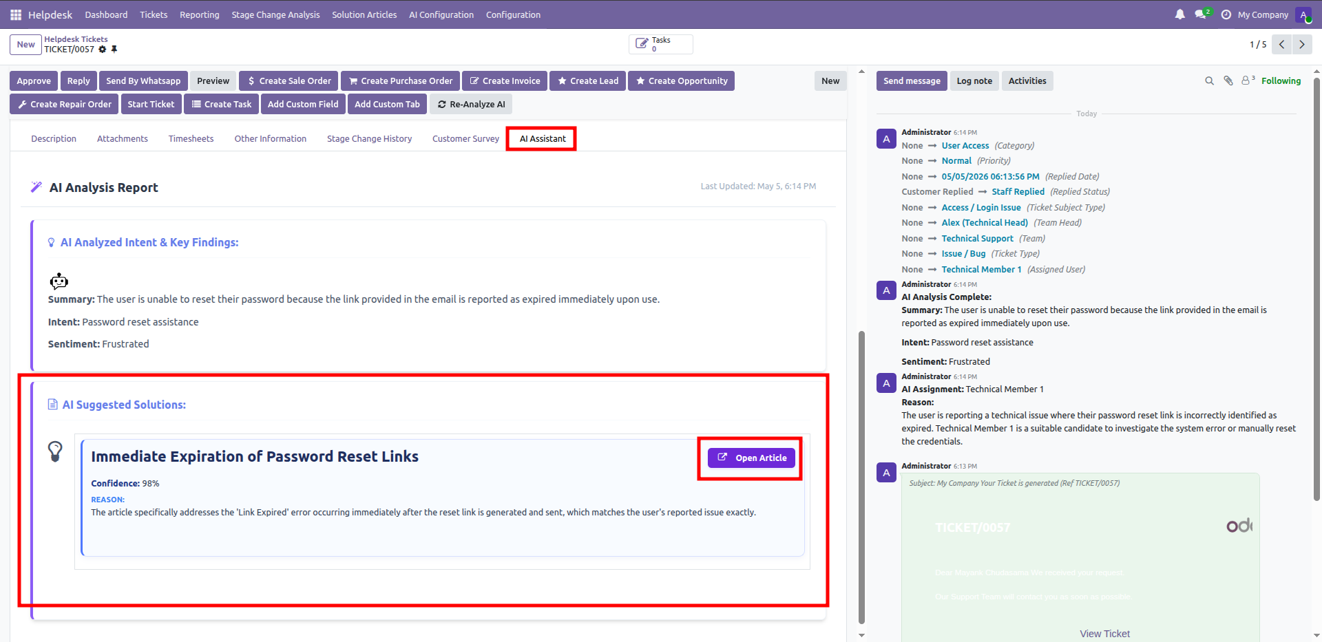The height and width of the screenshot is (642, 1322).
Task: Click the Preview button
Action: [213, 81]
